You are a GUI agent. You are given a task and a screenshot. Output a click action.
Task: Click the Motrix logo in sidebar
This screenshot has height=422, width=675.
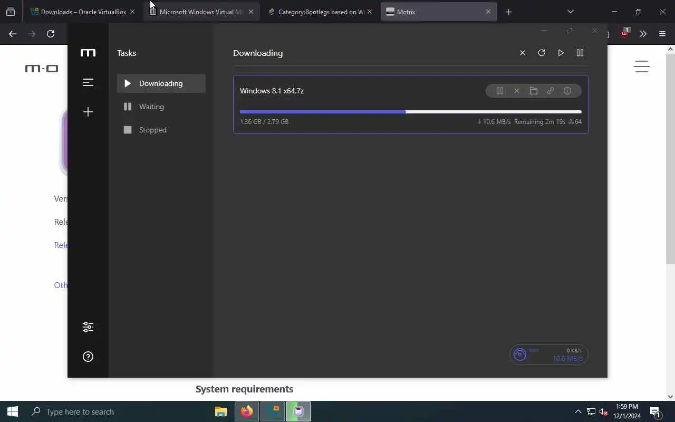point(88,53)
